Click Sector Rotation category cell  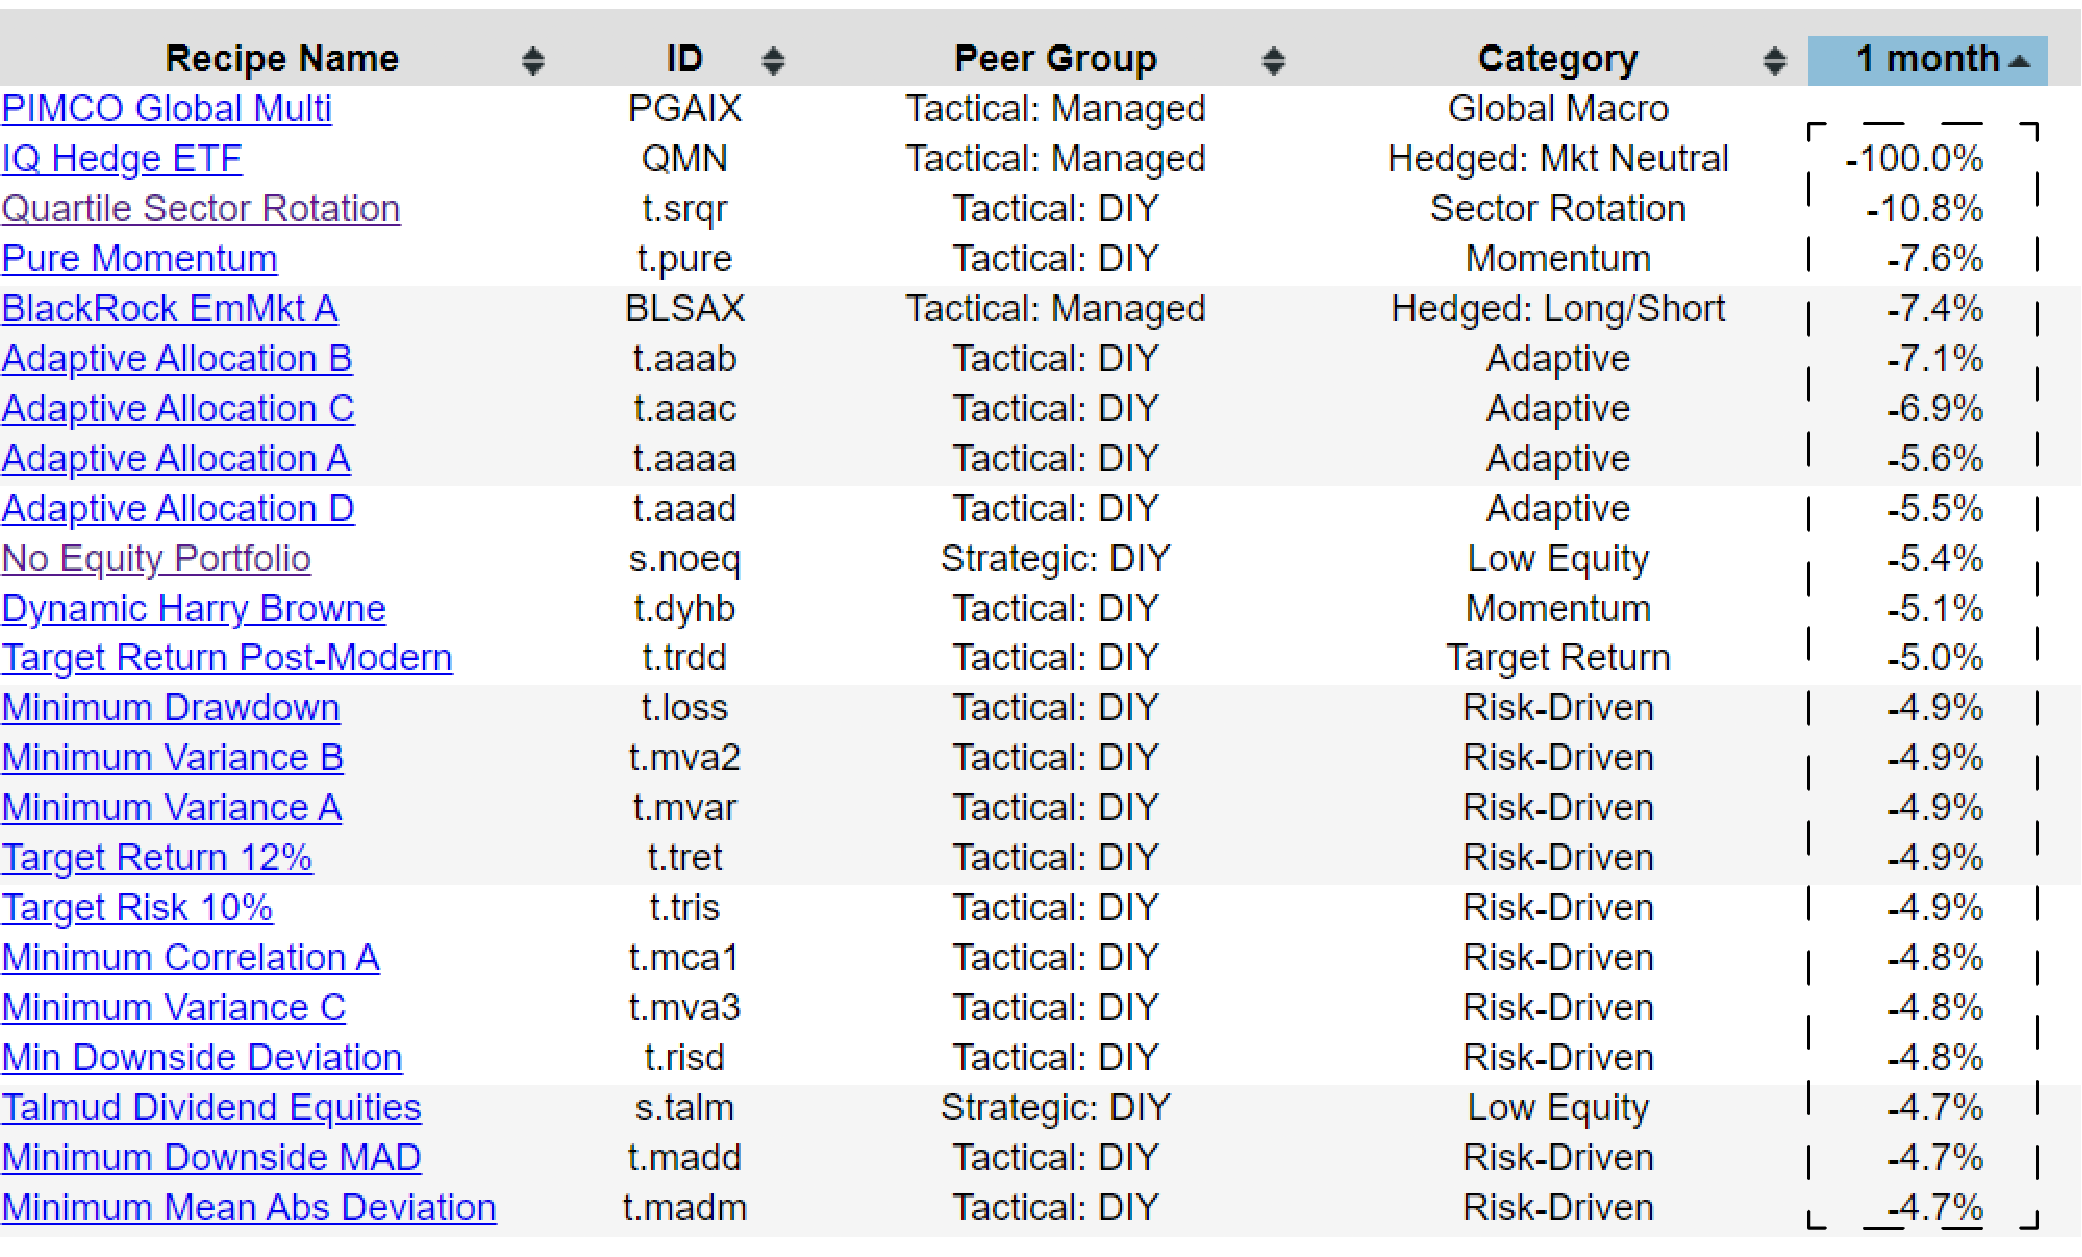click(x=1559, y=208)
